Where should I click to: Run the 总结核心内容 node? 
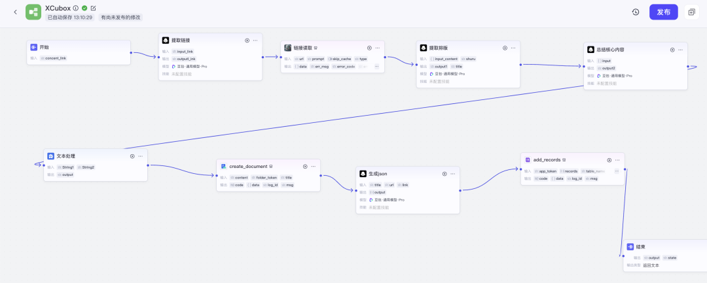[672, 50]
